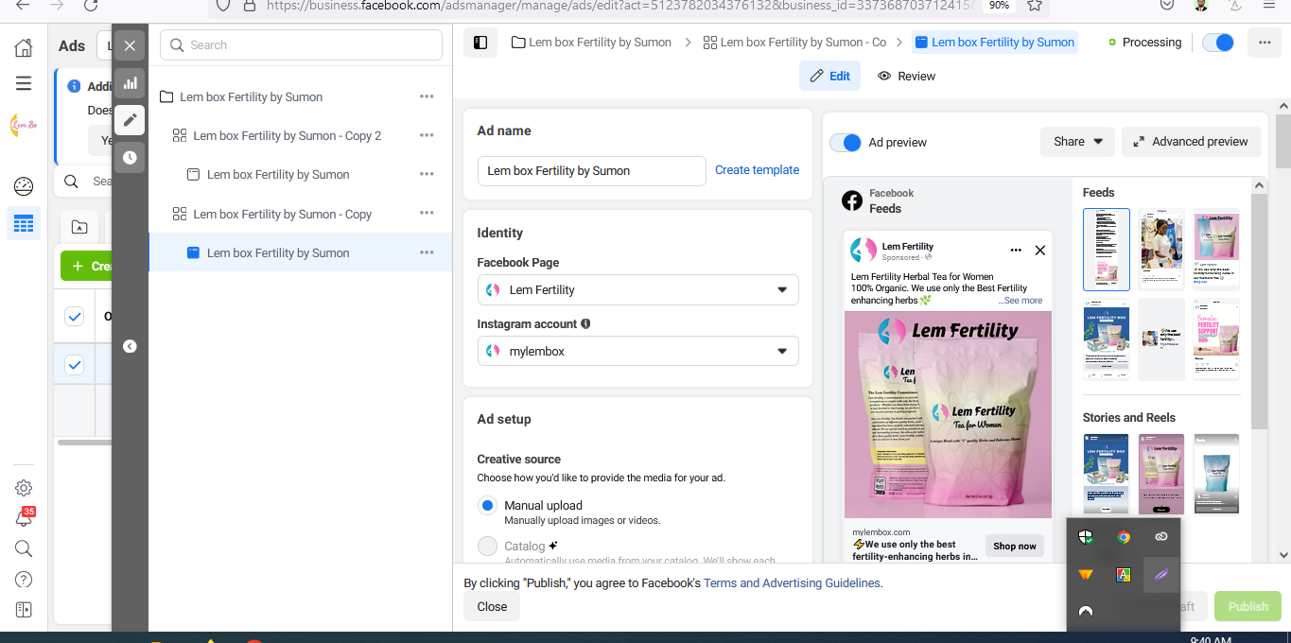Expand ad text with See more link
Viewport: 1291px width, 643px height.
point(1021,301)
